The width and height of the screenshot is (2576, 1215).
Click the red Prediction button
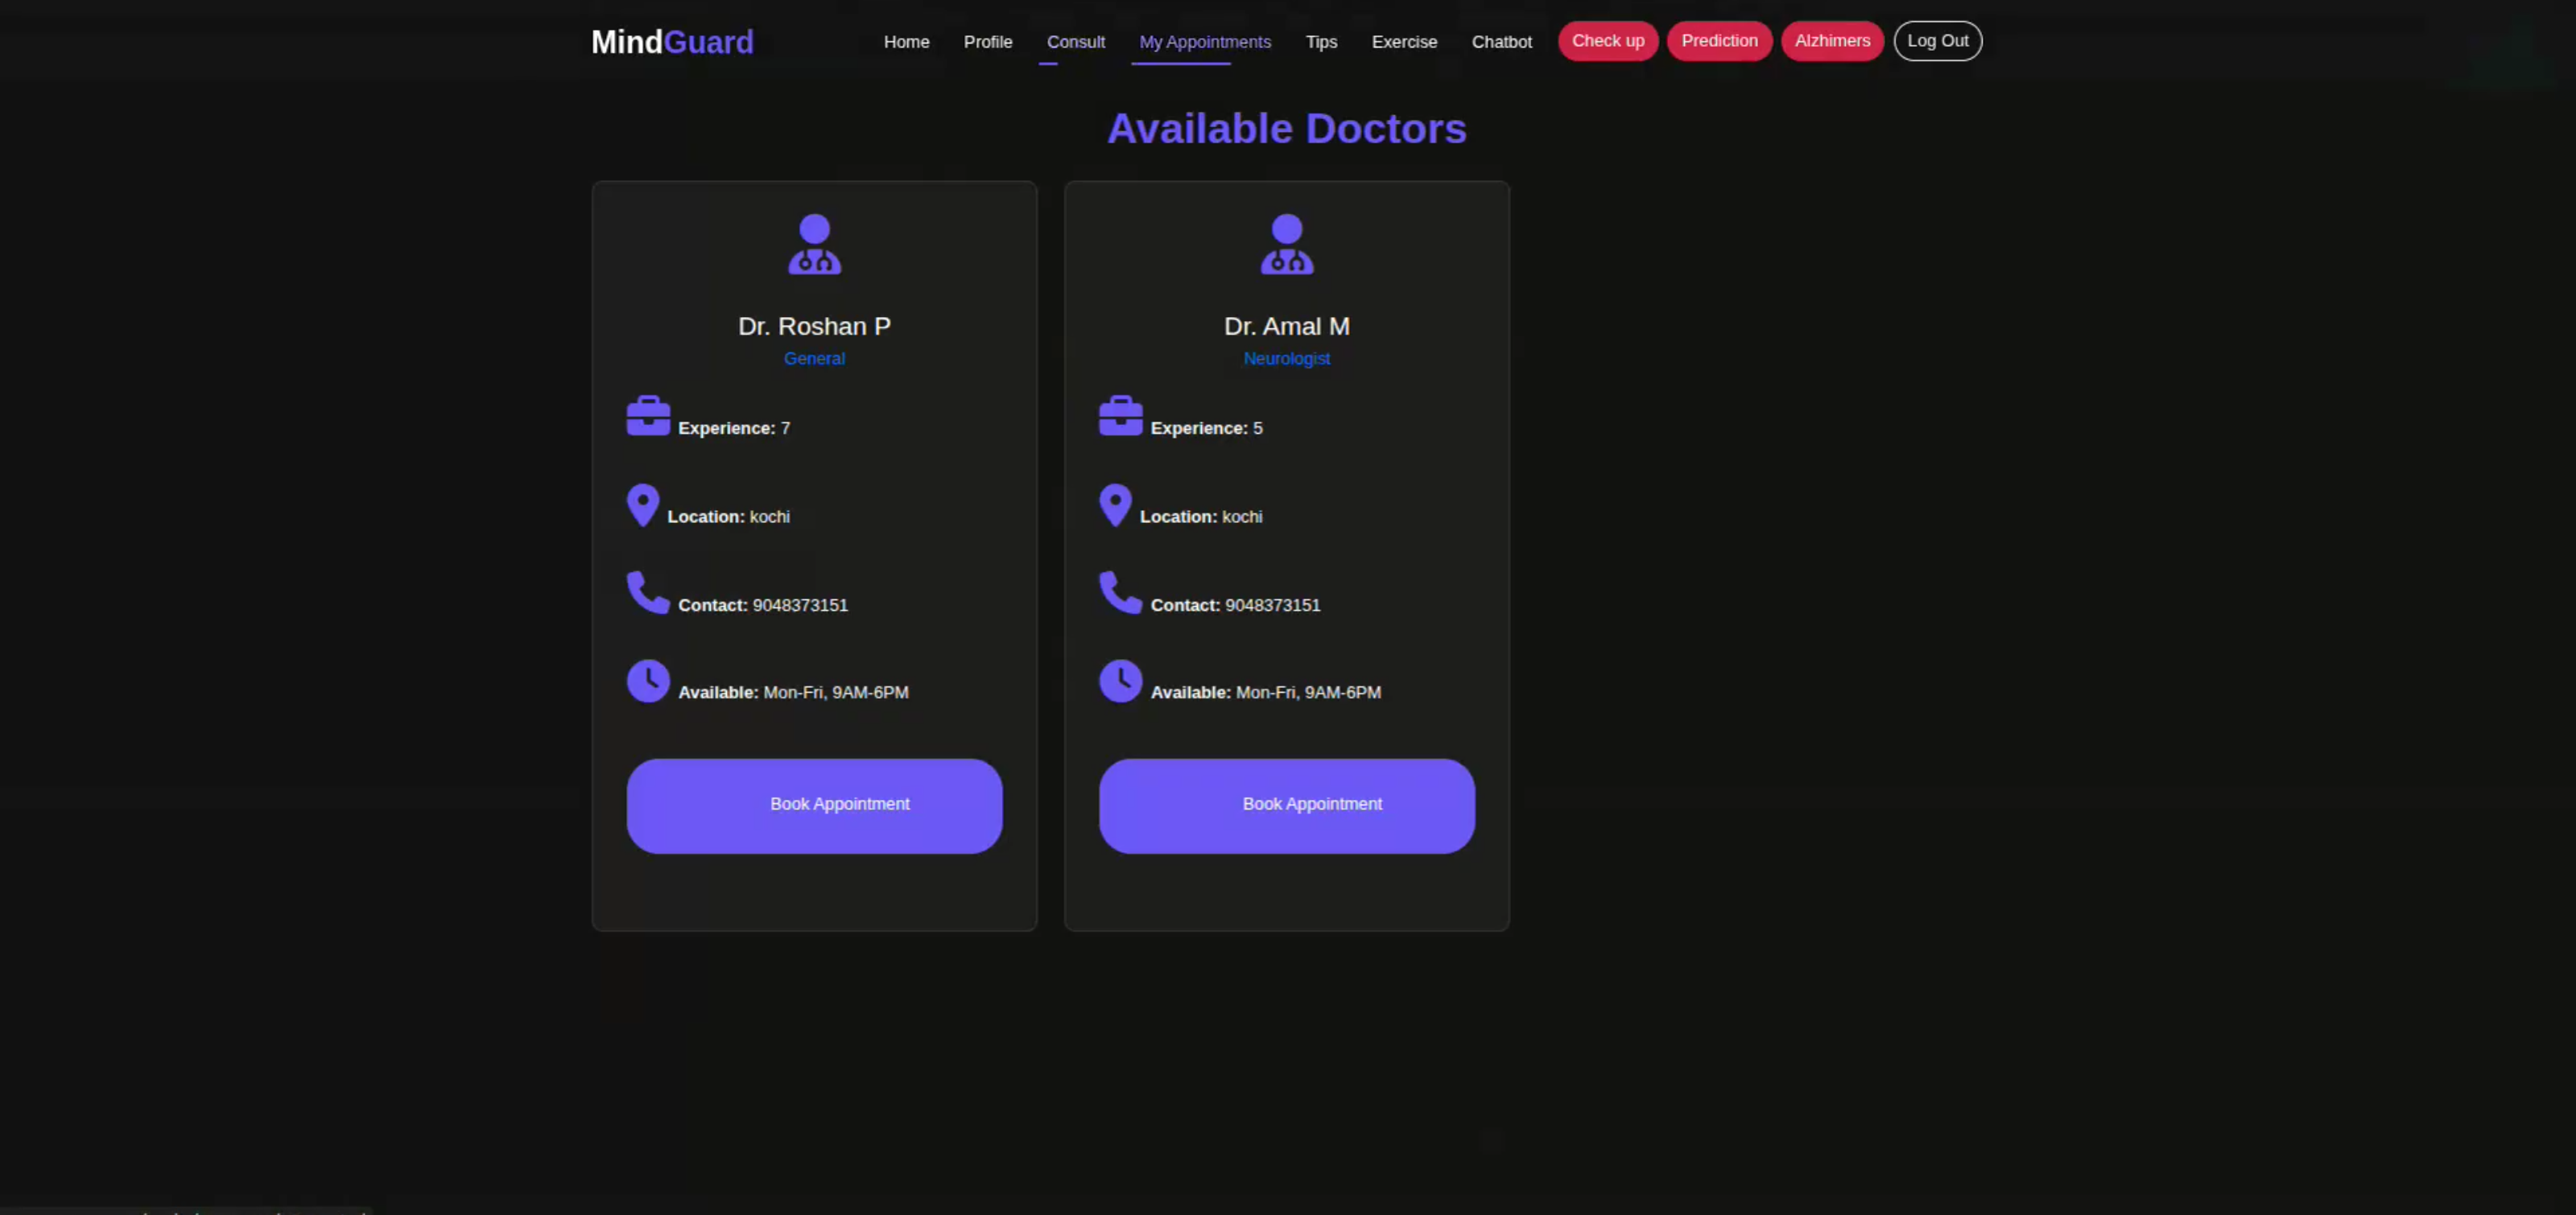(x=1719, y=41)
